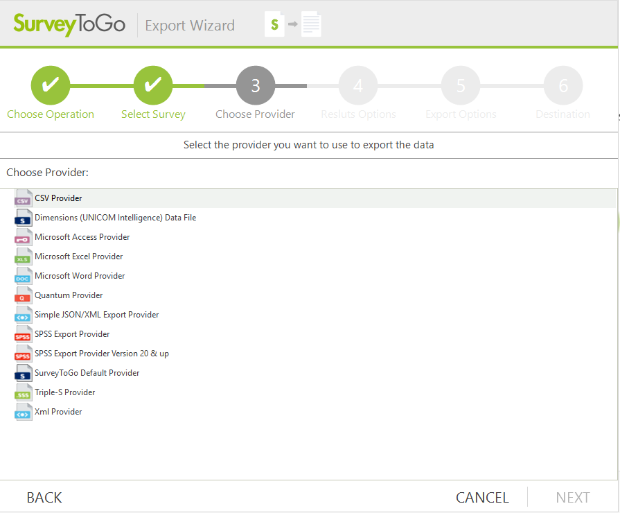Go back with the BACK button
The image size is (620, 513).
click(44, 498)
